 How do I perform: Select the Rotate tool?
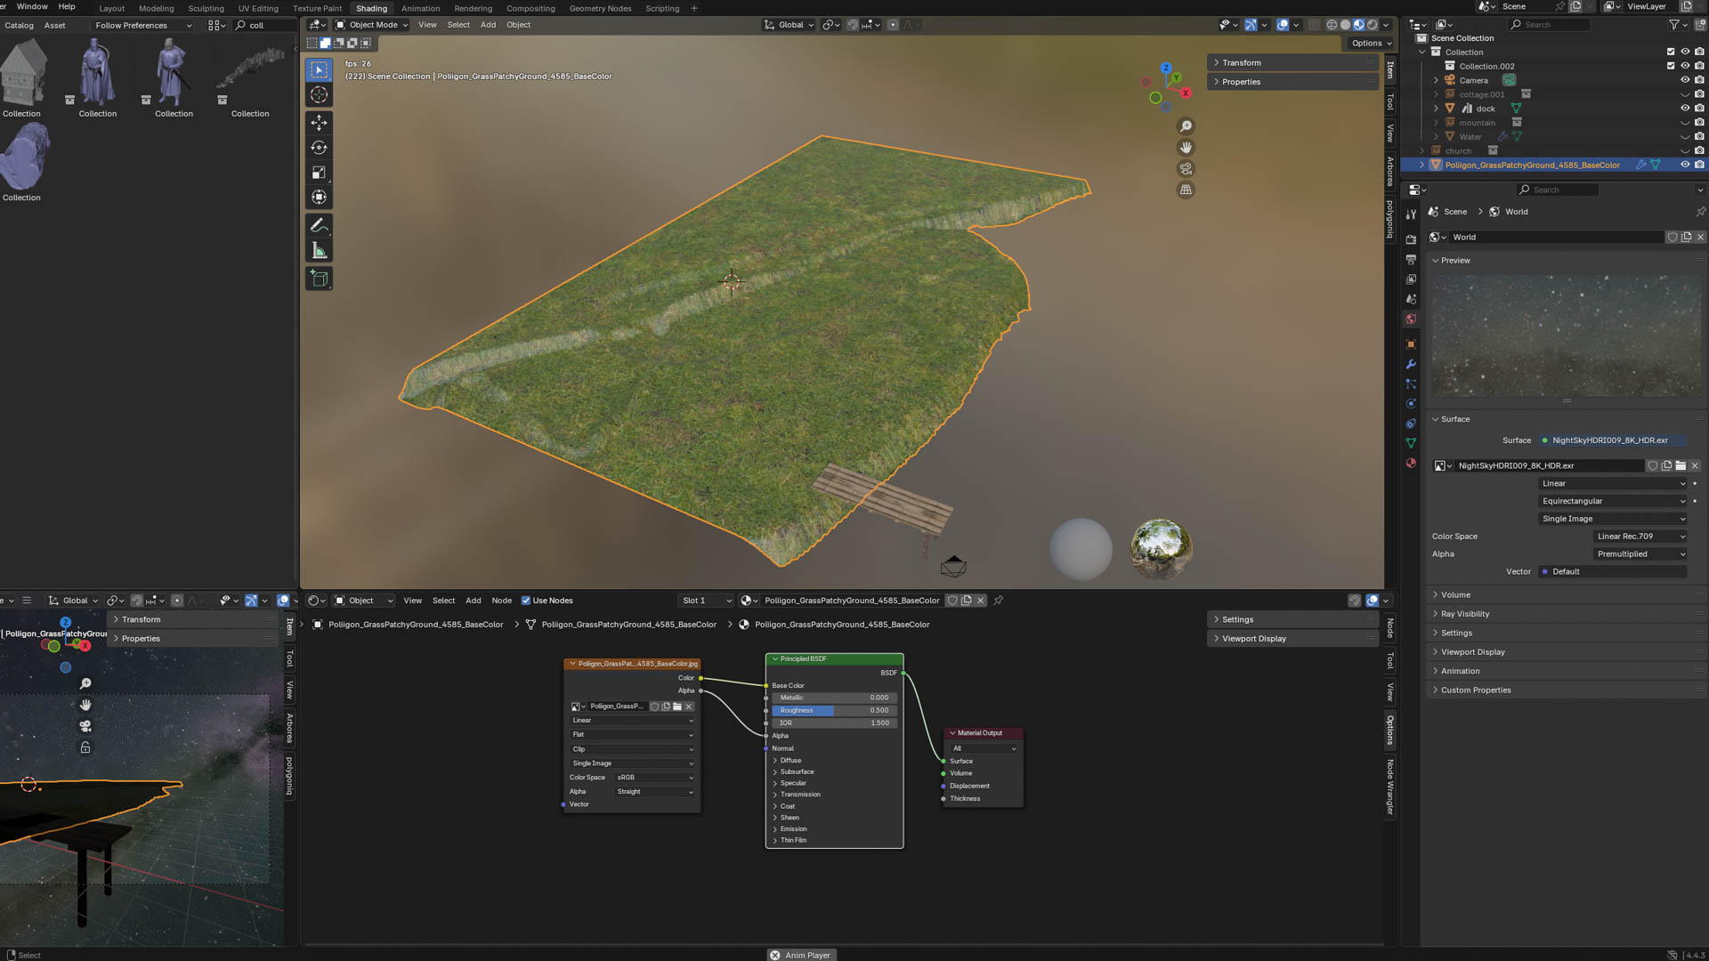tap(319, 148)
